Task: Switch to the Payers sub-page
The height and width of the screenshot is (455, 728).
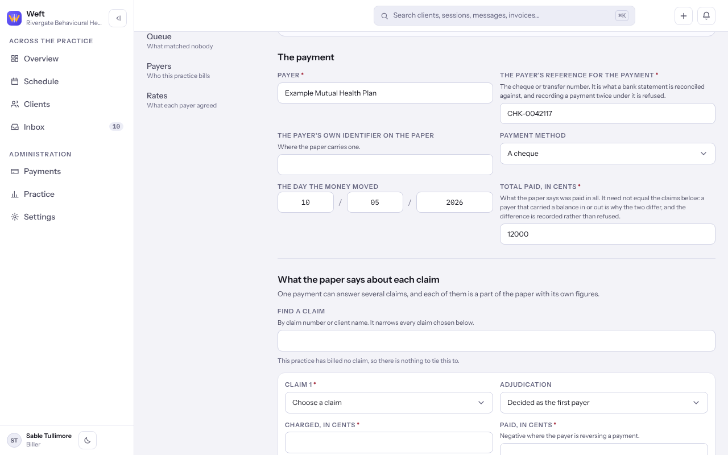Action: (178, 71)
